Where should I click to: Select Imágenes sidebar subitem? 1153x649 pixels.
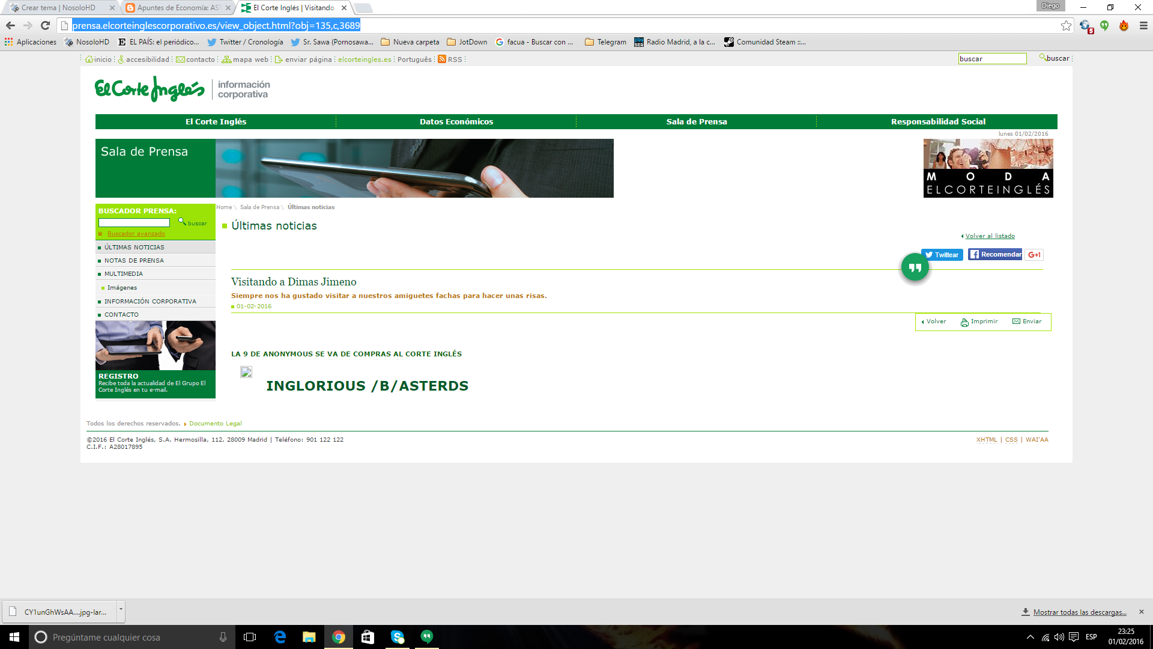122,288
